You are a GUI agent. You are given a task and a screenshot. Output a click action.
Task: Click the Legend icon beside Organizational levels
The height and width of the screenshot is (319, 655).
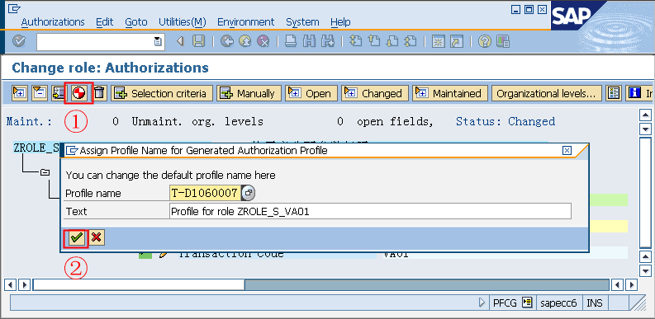point(614,93)
